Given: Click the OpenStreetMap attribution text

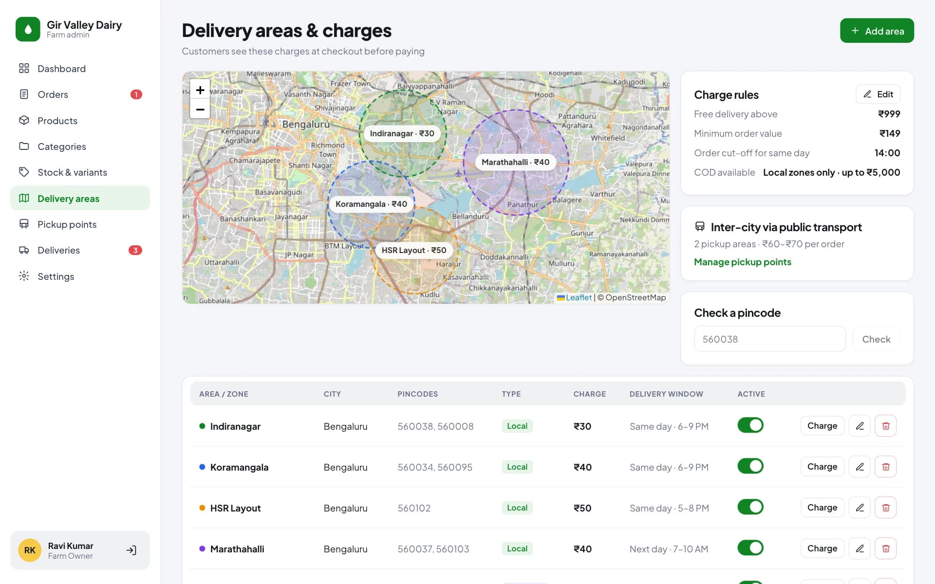Looking at the screenshot, I should coord(635,297).
